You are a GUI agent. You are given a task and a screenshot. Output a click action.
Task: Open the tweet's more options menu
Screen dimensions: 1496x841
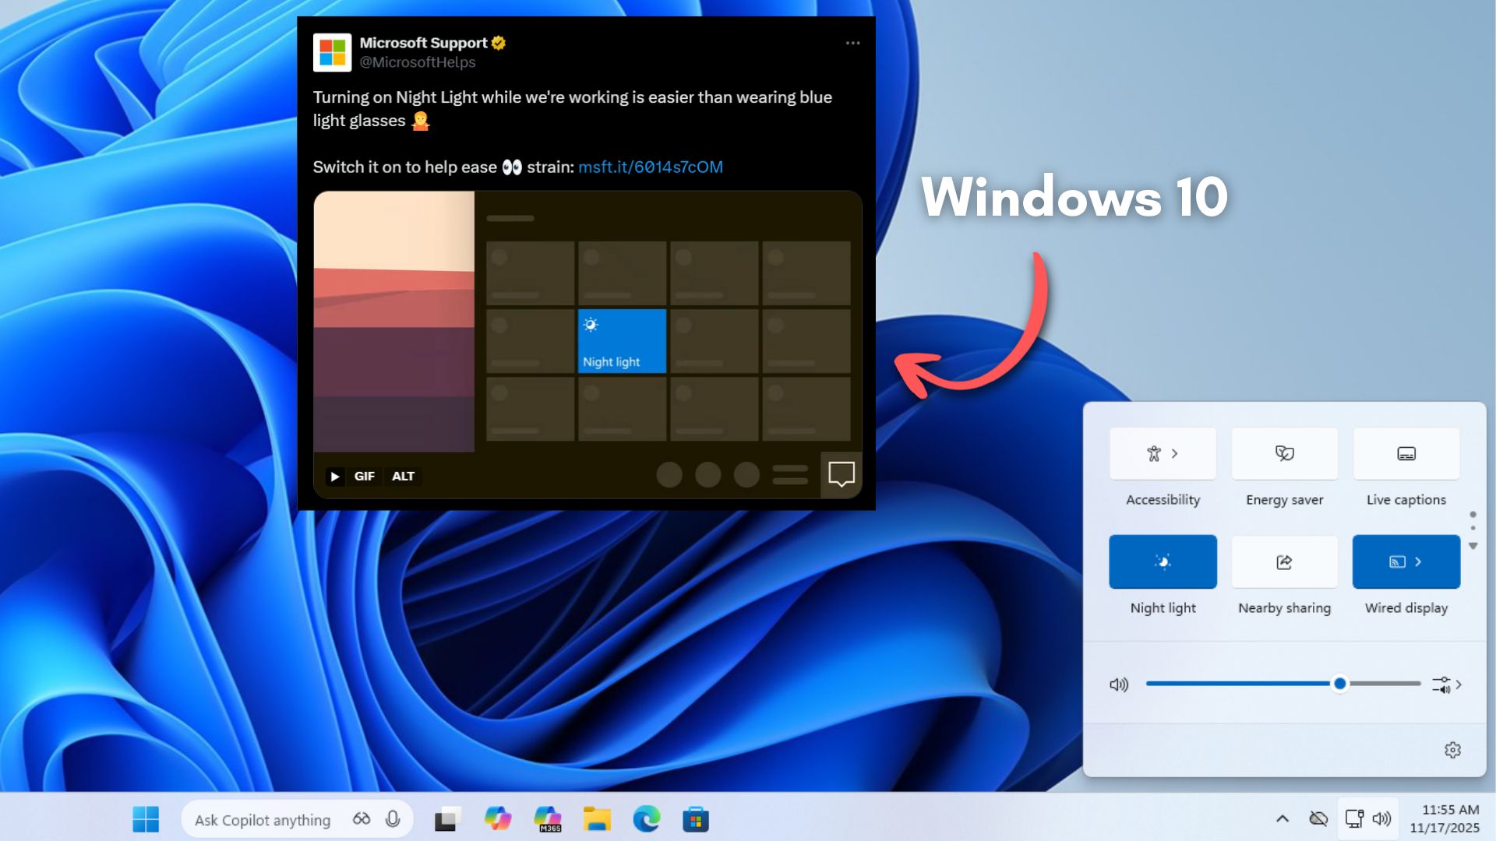click(x=852, y=43)
